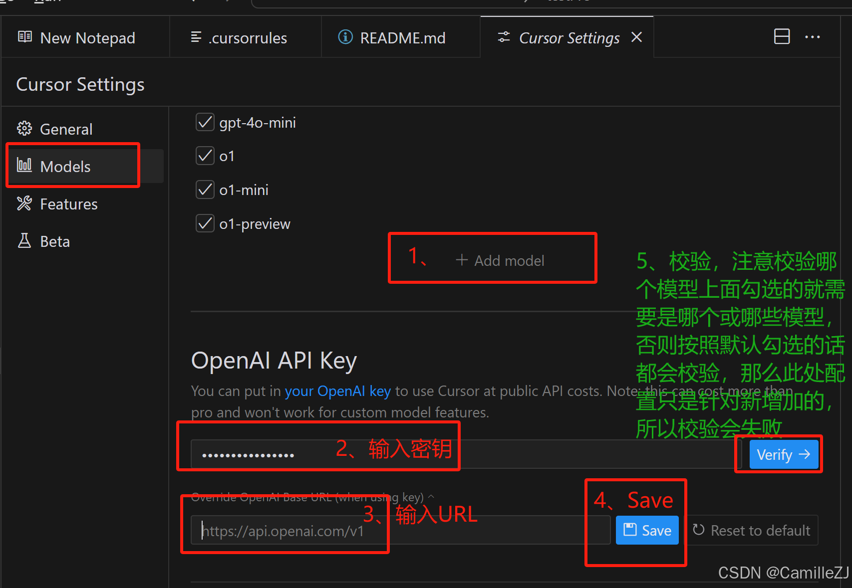Screen dimensions: 852x588
Task: Click the Verify button
Action: tap(784, 454)
